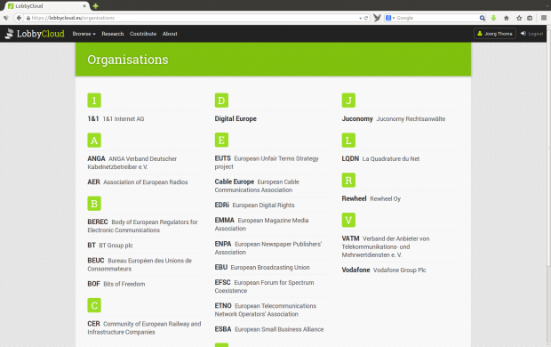Viewport: 551px width, 347px height.
Task: Open the BEREC organisation link
Action: point(142,226)
